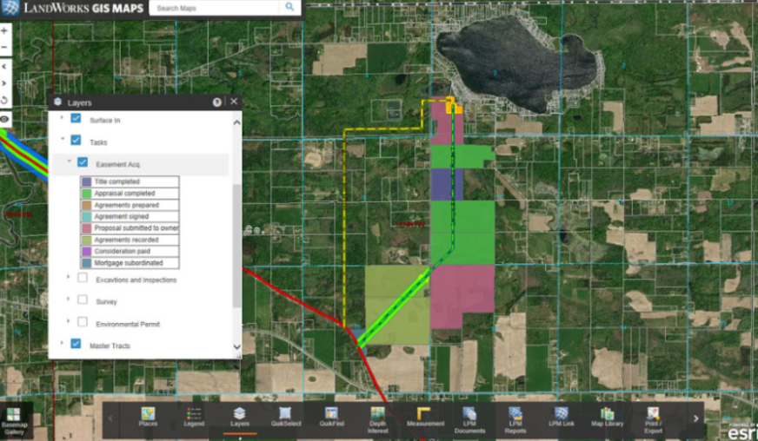This screenshot has width=758, height=441.
Task: Click the 'Proposal submitted to owner' legend entry
Action: point(130,228)
